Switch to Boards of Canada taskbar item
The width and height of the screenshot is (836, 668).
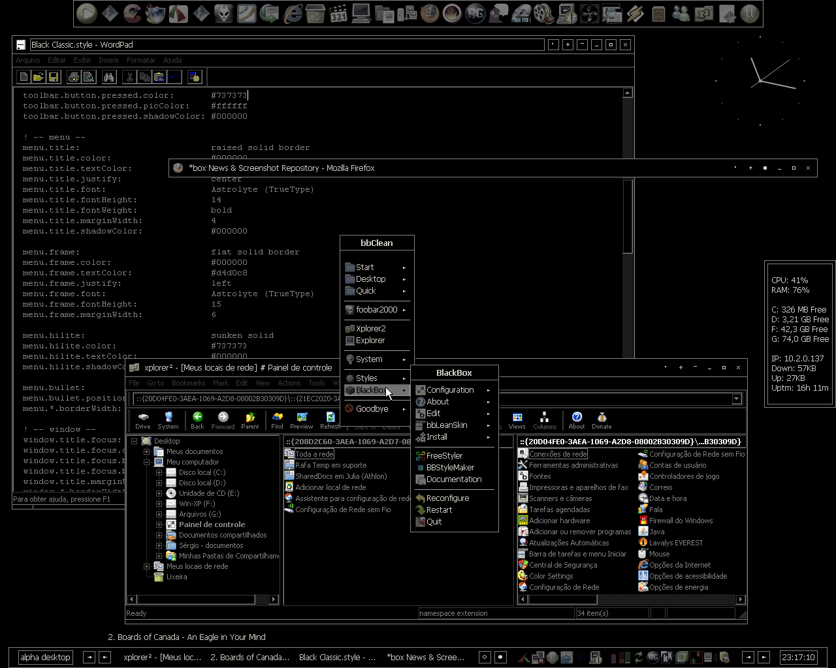coord(249,657)
